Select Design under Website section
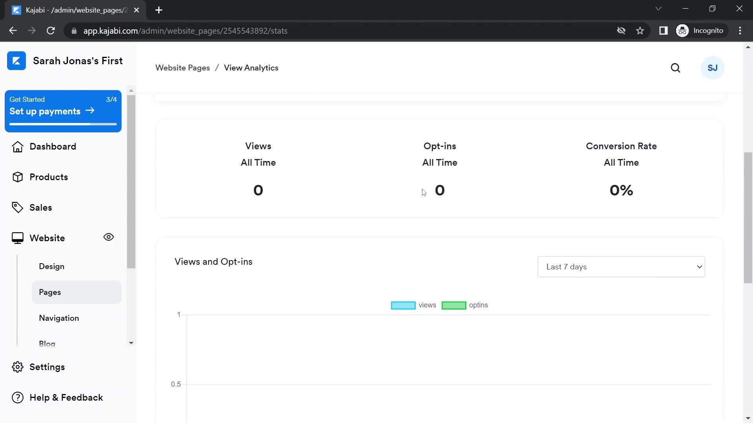 (x=51, y=266)
